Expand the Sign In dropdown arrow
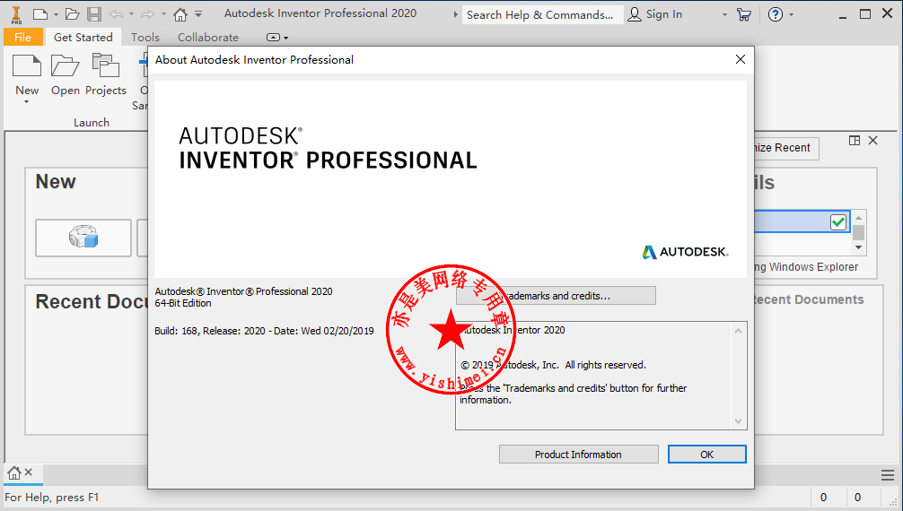Image resolution: width=903 pixels, height=511 pixels. [724, 15]
